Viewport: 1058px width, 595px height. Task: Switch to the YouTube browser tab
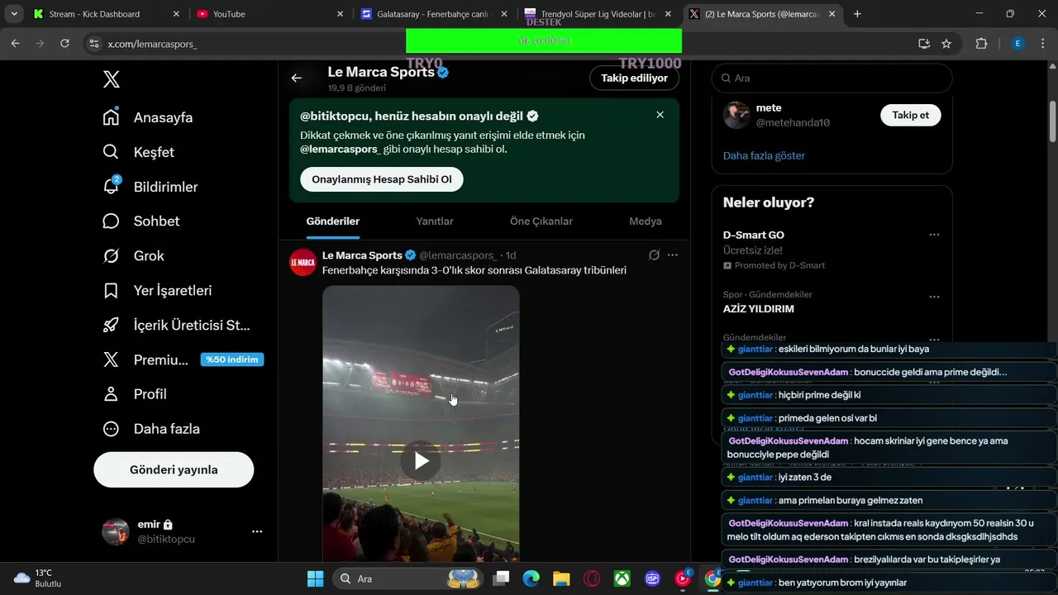pos(271,14)
